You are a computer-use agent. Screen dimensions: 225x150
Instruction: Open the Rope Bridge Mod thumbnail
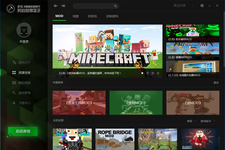point(115,139)
